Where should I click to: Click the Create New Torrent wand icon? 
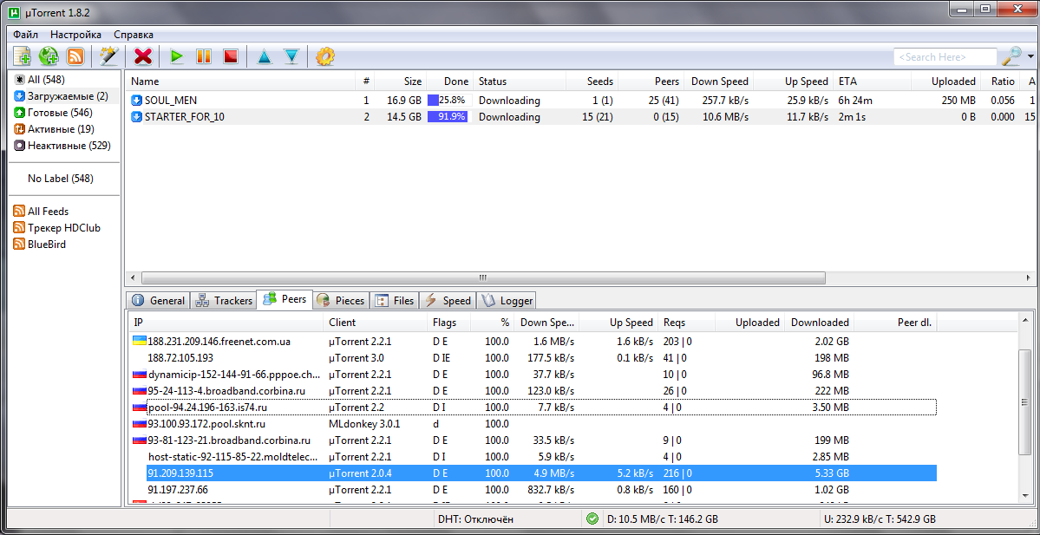[x=108, y=56]
